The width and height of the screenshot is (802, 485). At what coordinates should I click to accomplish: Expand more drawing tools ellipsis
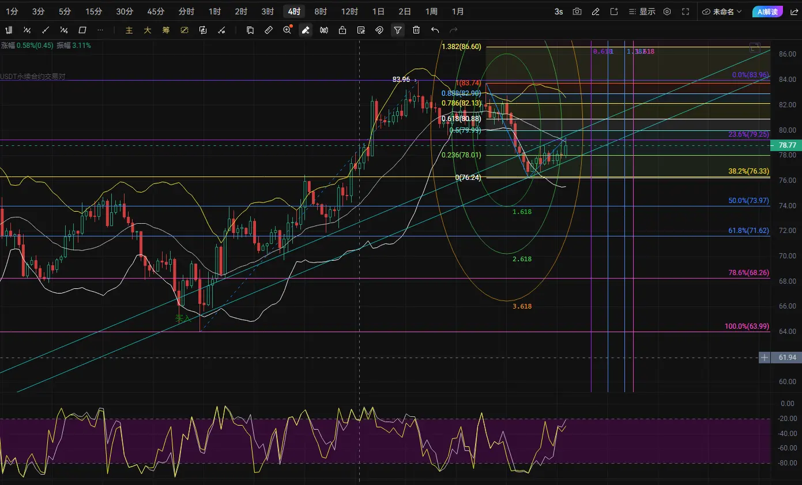coord(101,30)
